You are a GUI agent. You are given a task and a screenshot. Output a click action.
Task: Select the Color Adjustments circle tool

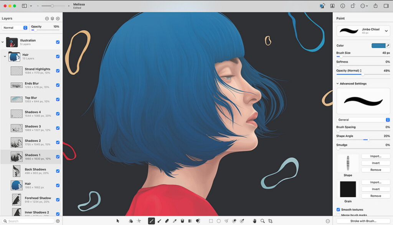(x=198, y=221)
